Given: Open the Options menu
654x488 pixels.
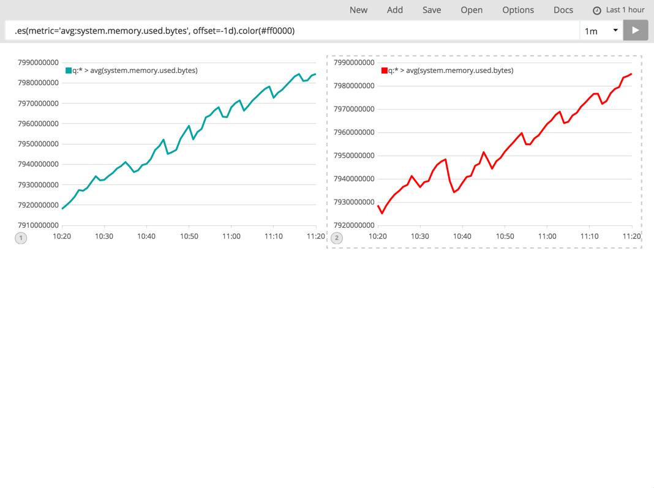Looking at the screenshot, I should point(518,10).
